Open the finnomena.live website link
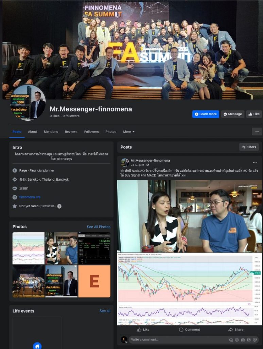This screenshot has width=263, height=349. [x=30, y=197]
